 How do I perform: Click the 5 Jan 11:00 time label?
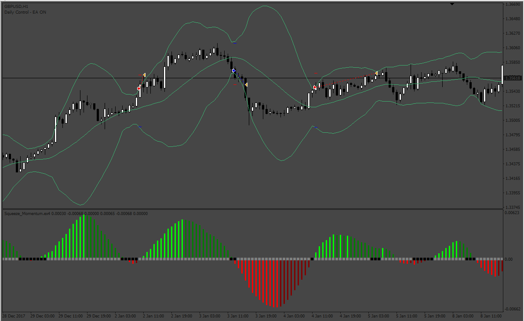[407, 316]
